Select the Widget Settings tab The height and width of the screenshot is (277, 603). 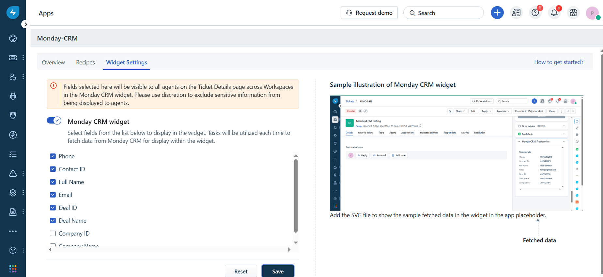(127, 62)
